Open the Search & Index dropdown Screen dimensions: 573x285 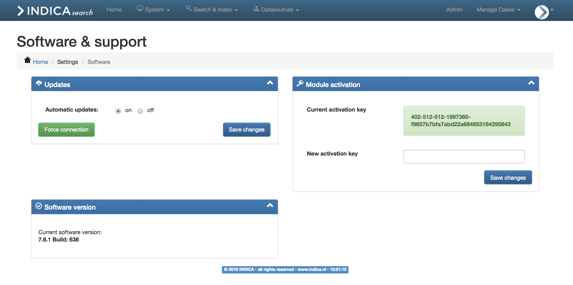tap(212, 10)
